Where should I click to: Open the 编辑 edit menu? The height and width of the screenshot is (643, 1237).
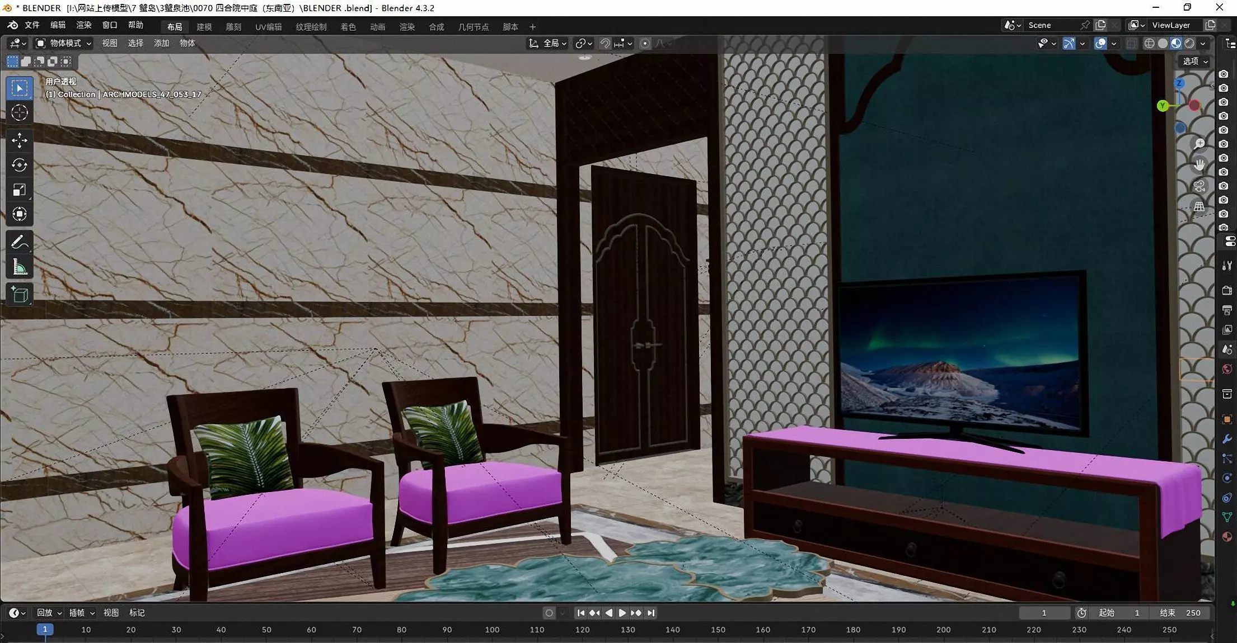pyautogui.click(x=58, y=25)
